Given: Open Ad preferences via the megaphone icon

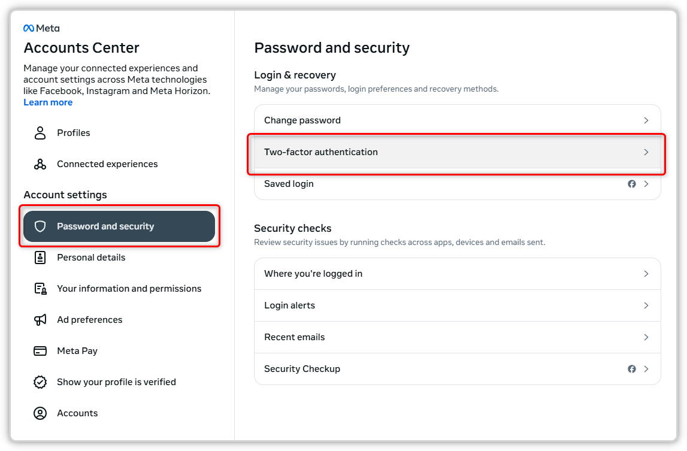Looking at the screenshot, I should coord(40,319).
